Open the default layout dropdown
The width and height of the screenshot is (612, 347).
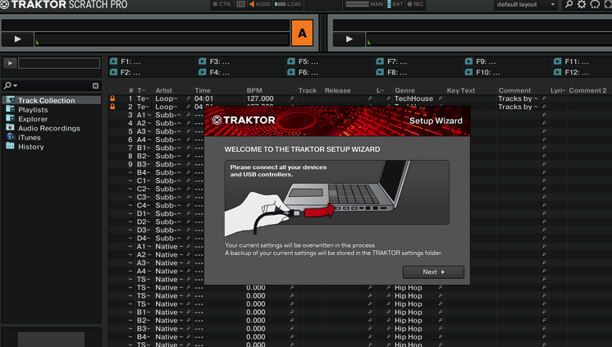(x=526, y=5)
